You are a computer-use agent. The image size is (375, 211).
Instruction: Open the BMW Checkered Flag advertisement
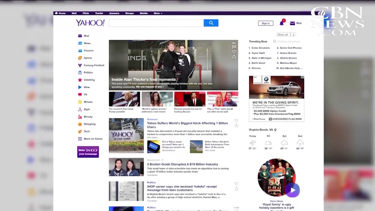coord(277,98)
